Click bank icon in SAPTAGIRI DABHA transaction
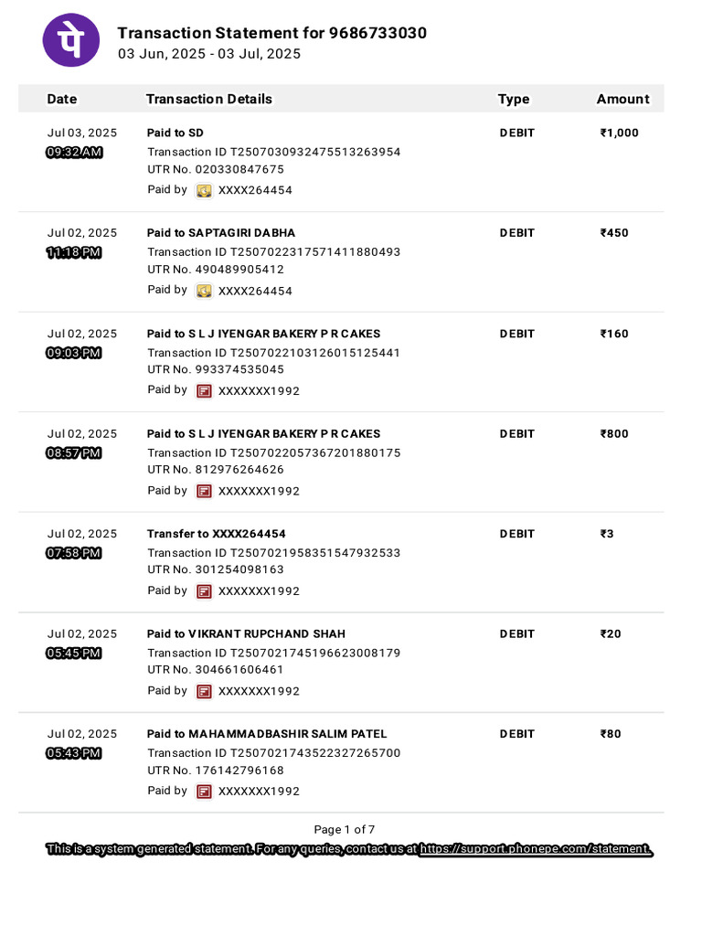702x936 pixels. [x=205, y=291]
